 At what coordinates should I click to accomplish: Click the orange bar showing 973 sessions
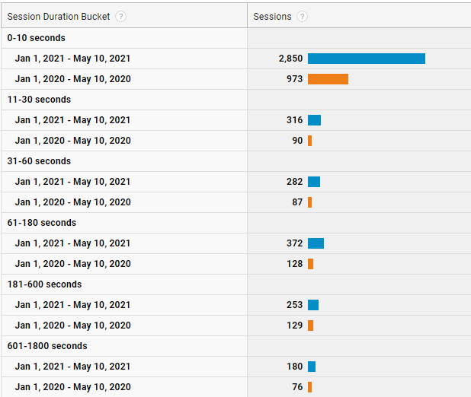[328, 79]
